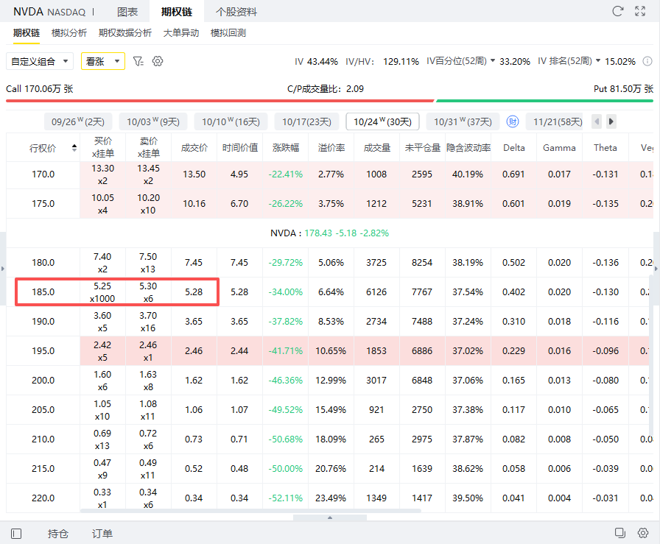
Task: Click the 溢价率 column header
Action: pos(331,148)
